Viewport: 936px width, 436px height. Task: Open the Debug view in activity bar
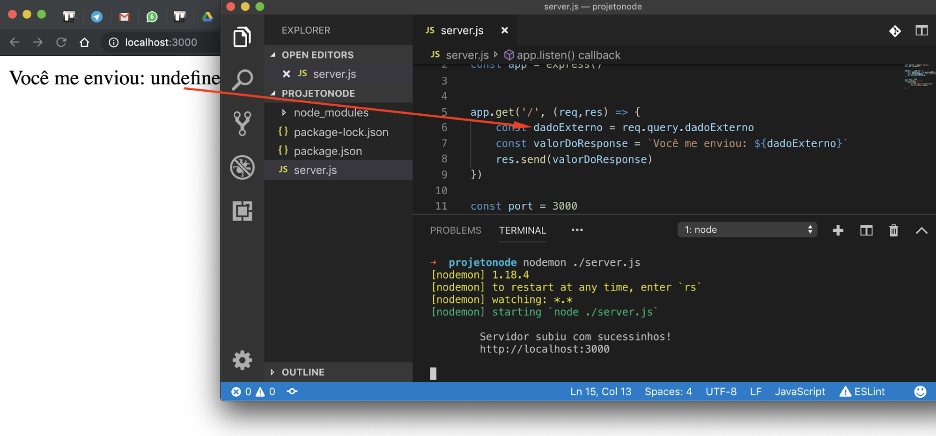tap(242, 167)
